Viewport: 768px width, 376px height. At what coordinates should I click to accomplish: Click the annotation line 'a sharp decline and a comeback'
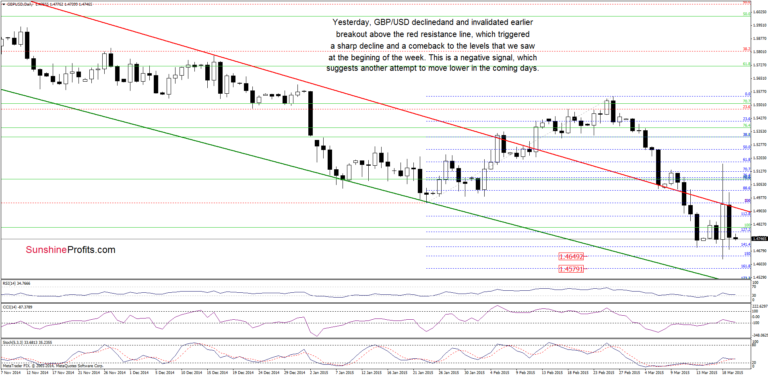433,46
